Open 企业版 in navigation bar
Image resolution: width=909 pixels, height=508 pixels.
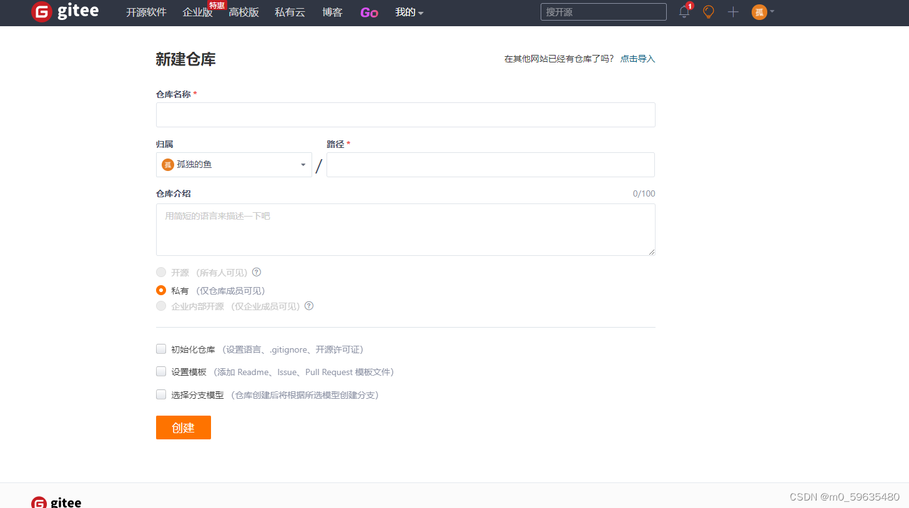(x=198, y=12)
